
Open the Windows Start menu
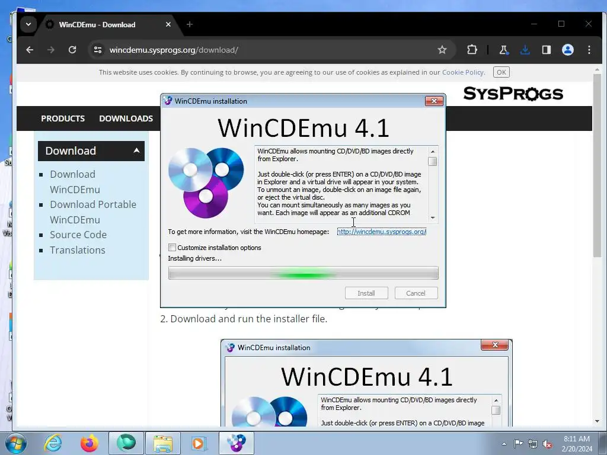pyautogui.click(x=15, y=443)
